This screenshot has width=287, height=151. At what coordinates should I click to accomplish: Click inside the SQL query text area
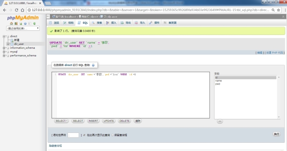(131, 95)
